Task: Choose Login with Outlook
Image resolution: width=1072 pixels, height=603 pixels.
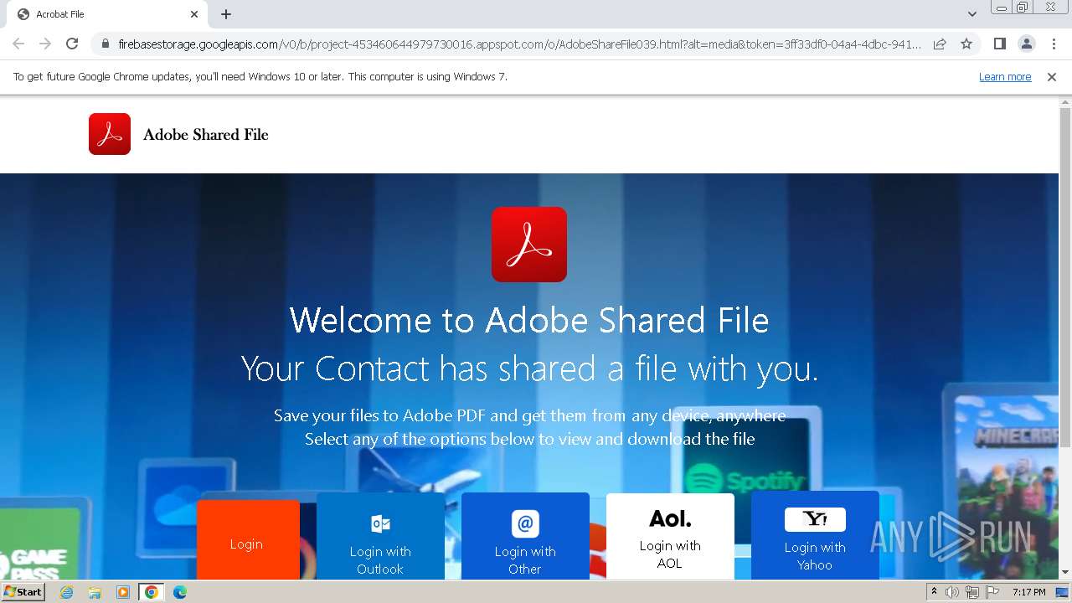Action: pyautogui.click(x=380, y=537)
